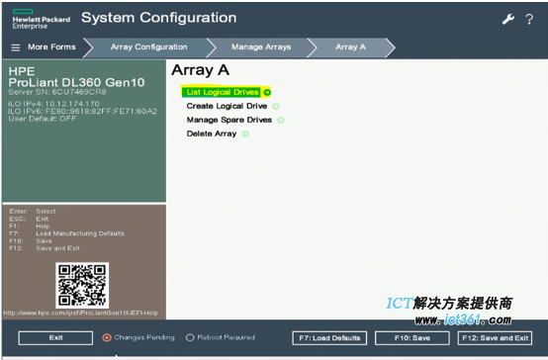
Task: Click the F7 Load Manufacturing Defaults hint
Action: [x=66, y=233]
